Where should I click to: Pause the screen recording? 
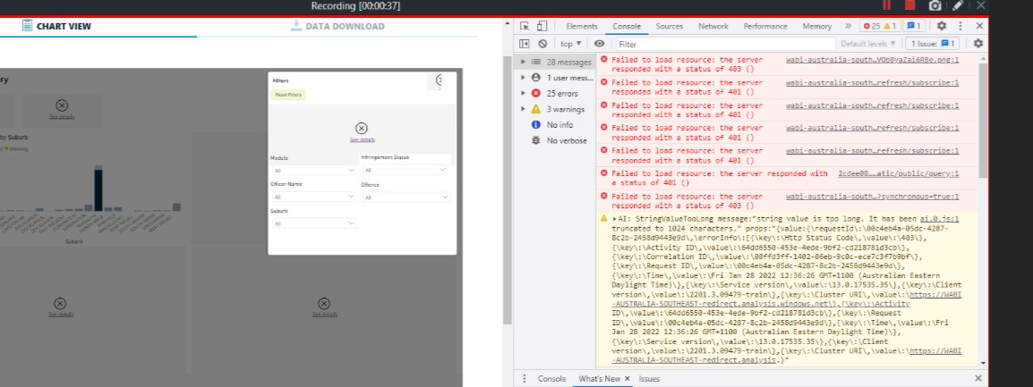[886, 5]
